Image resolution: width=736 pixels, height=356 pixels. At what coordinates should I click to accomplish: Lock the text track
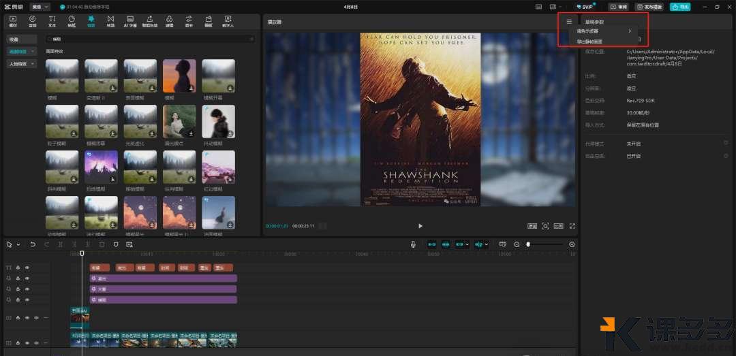(x=18, y=268)
